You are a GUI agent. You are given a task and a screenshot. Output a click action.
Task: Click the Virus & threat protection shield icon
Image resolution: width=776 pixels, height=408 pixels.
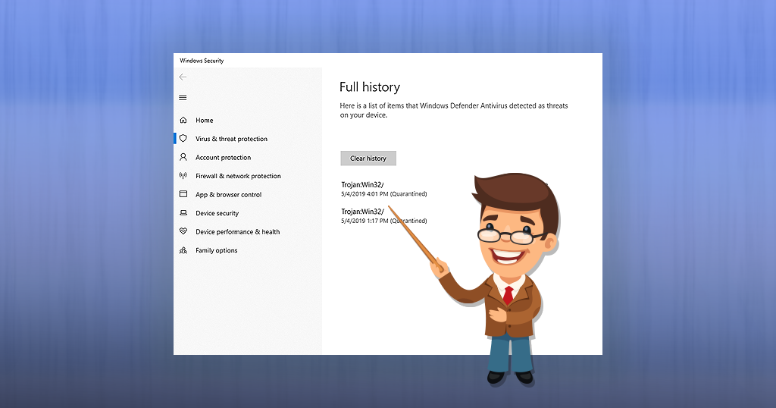pos(183,139)
